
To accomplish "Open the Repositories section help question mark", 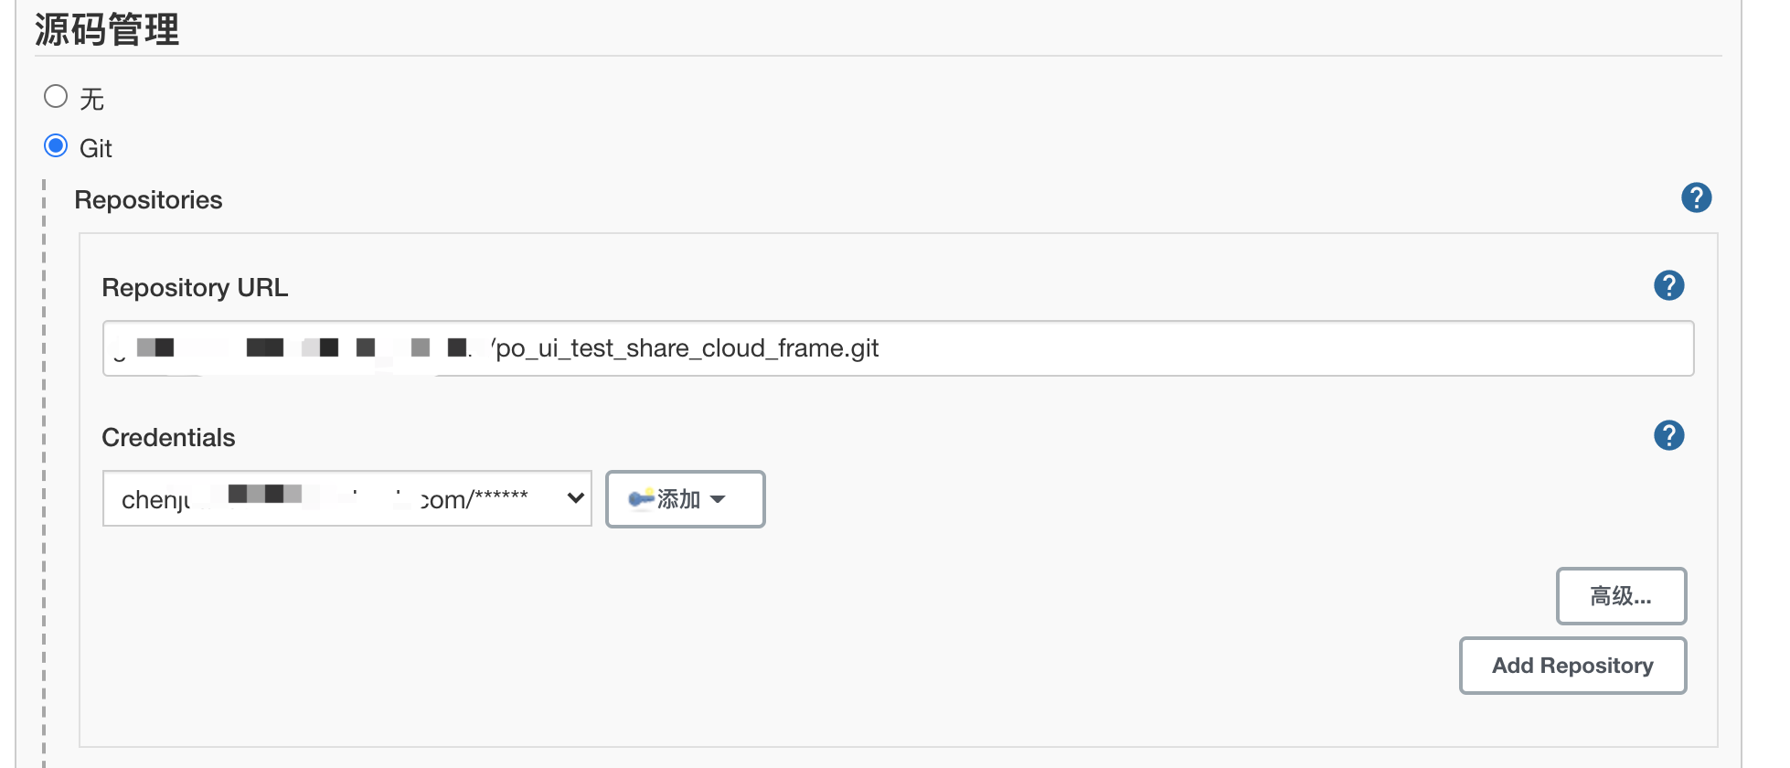I will [1696, 197].
